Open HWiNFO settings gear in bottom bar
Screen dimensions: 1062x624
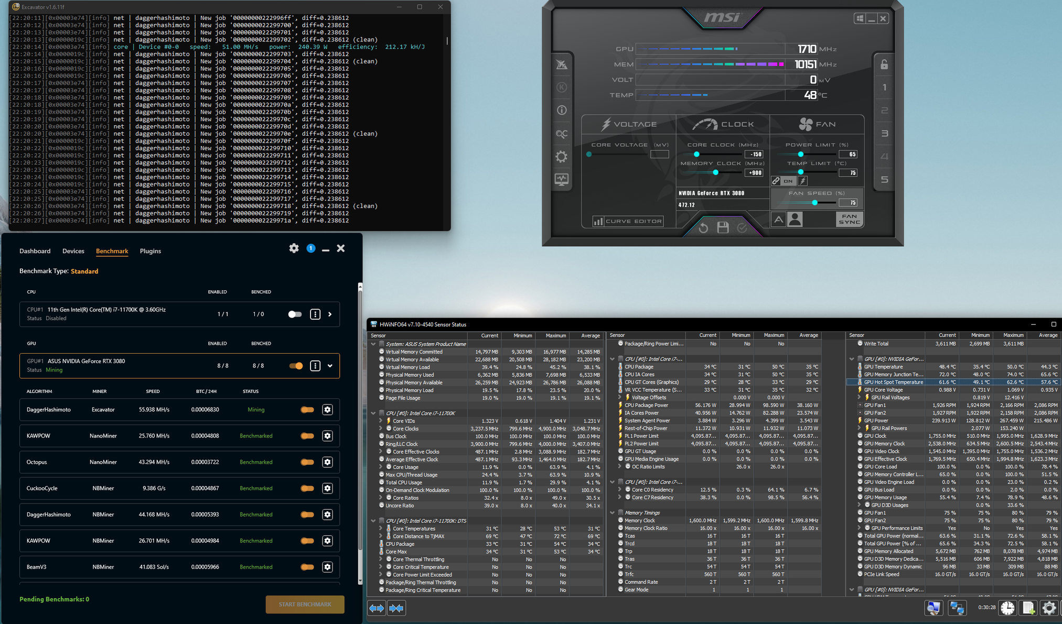pos(1049,608)
